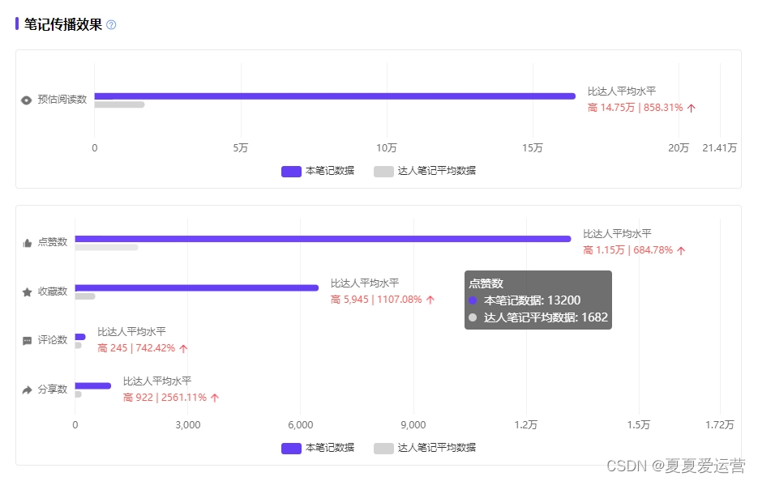Click the text 高 1.15万 | 684.78%
The height and width of the screenshot is (481, 758).
[628, 250]
